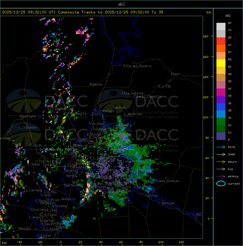Screen dimensions: 243x246
Task: Click the 'Agrelo' map label
Action: pos(71,176)
